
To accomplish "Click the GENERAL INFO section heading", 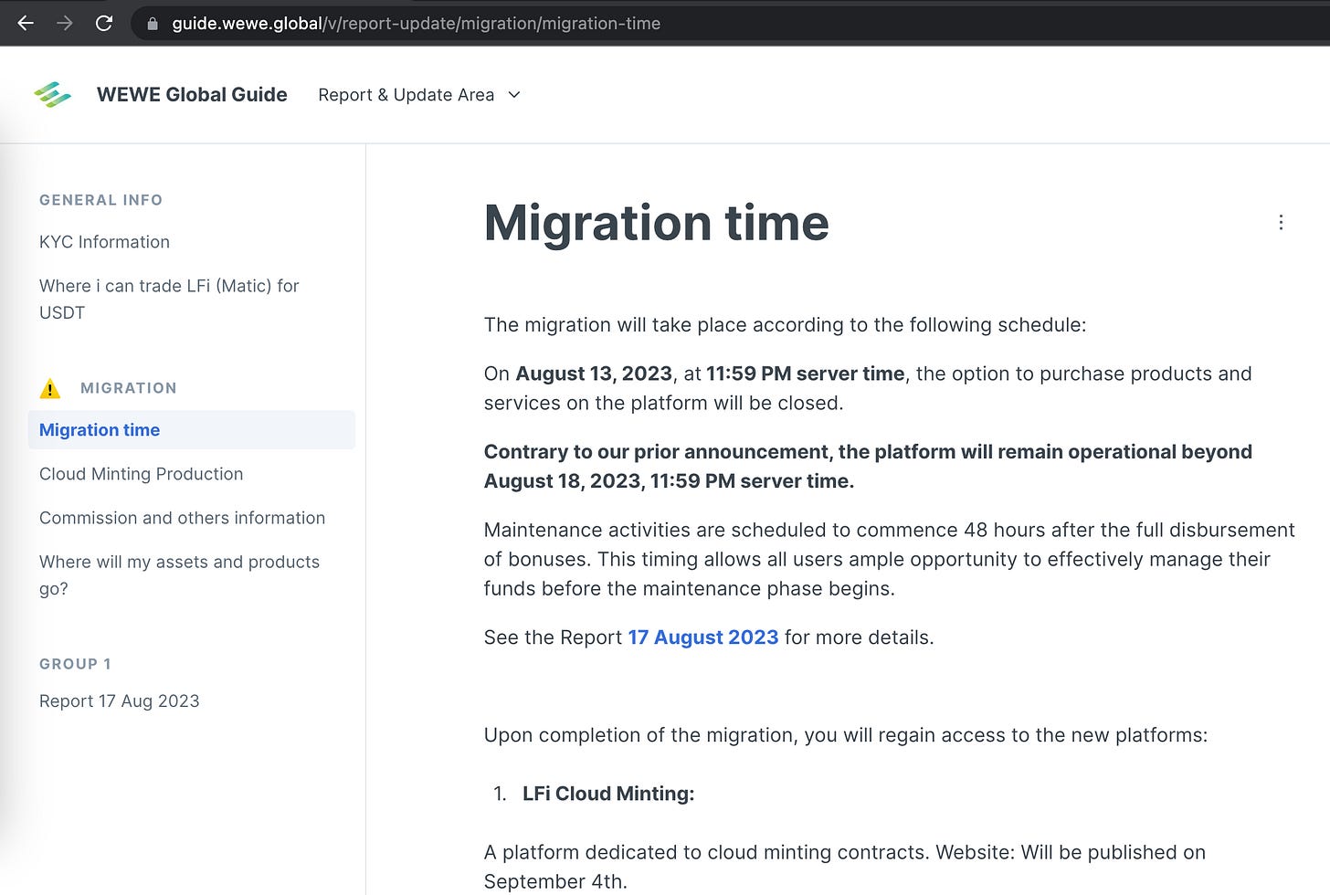I will [100, 200].
